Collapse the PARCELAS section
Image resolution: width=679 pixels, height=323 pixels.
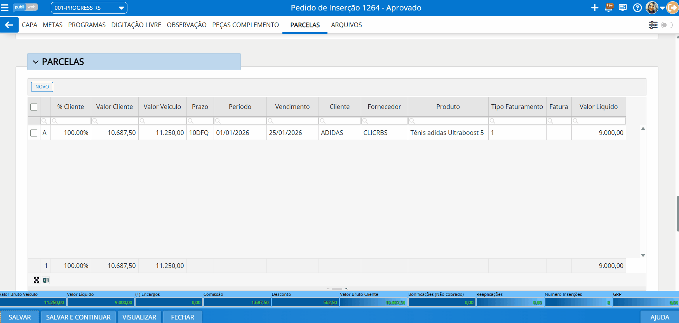[36, 62]
